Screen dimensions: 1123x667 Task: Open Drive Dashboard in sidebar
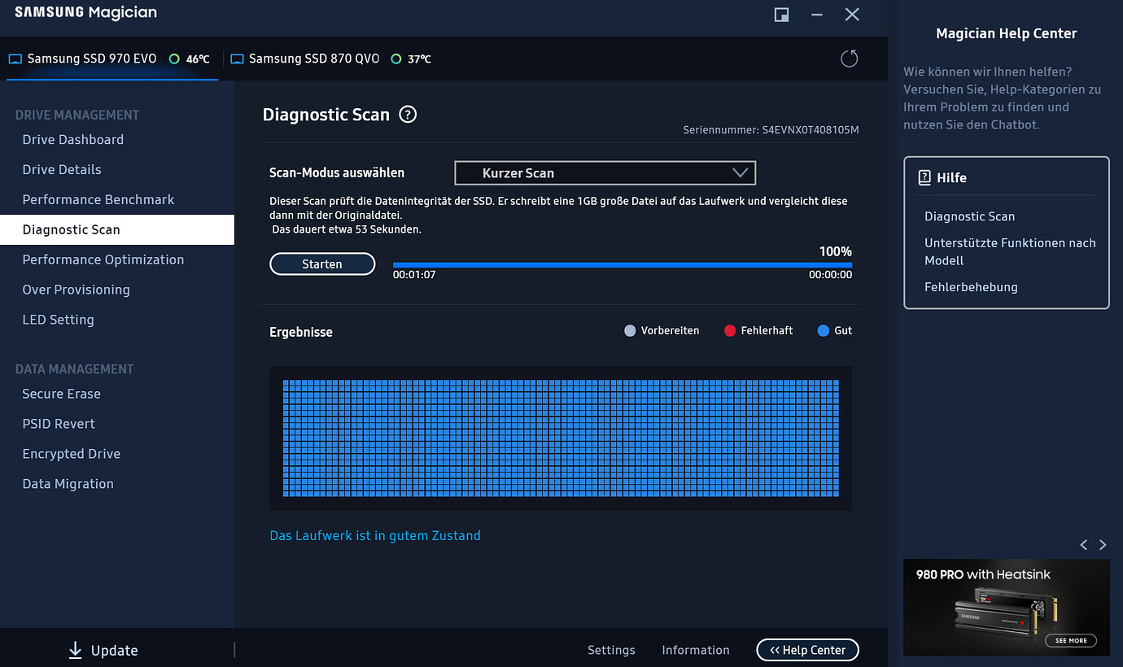point(73,140)
